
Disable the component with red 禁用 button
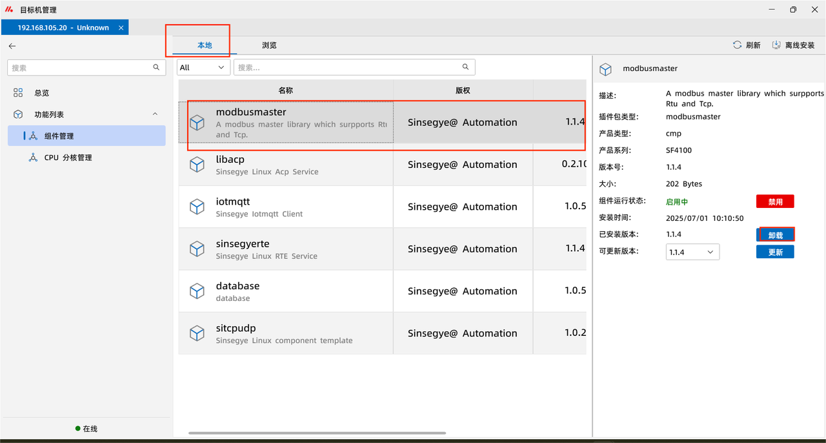(775, 201)
